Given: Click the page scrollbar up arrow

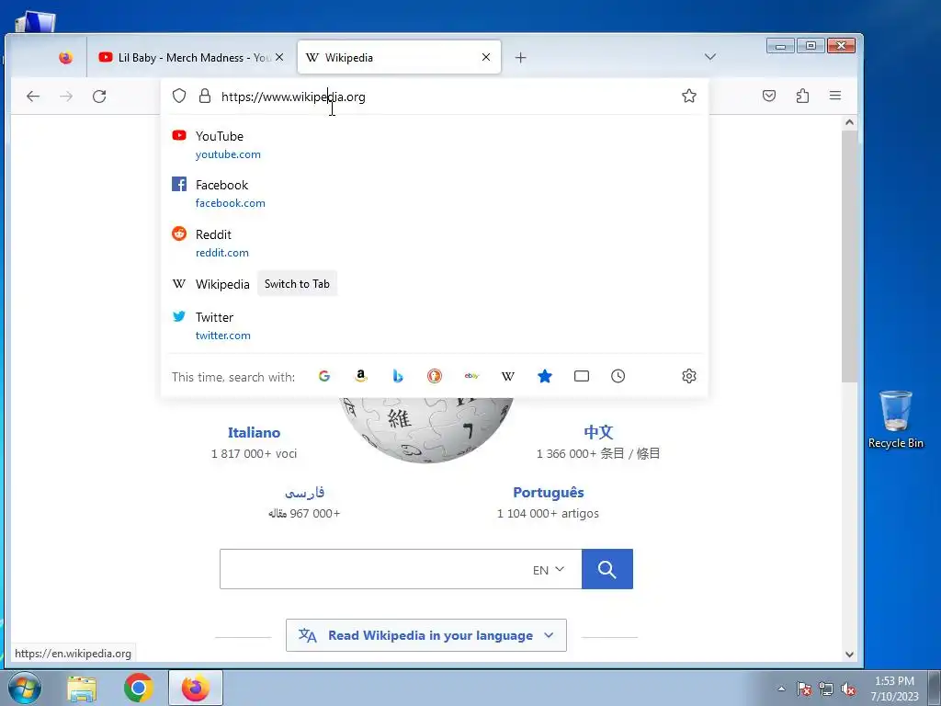Looking at the screenshot, I should 849,122.
